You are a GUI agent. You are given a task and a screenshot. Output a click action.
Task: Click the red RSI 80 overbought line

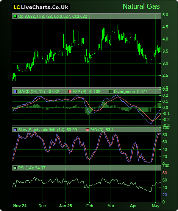[86, 173]
